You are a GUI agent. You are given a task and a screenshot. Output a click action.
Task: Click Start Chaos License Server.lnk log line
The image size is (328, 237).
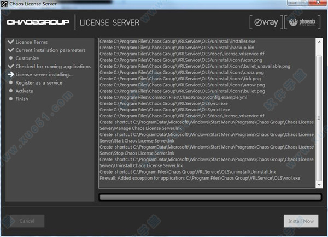point(207,138)
